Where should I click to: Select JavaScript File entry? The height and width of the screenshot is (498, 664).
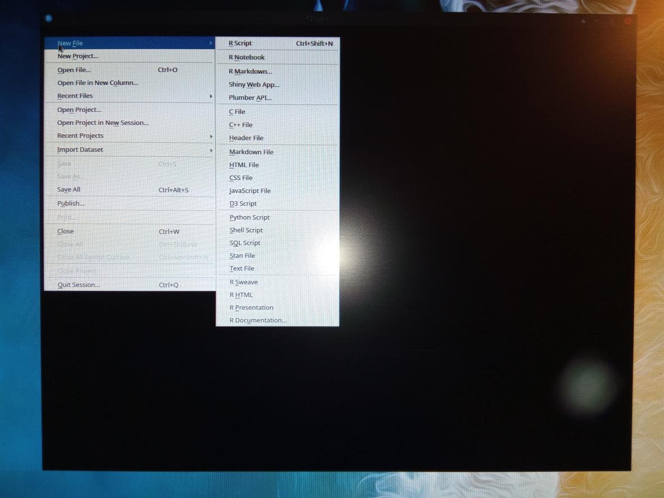pos(250,191)
